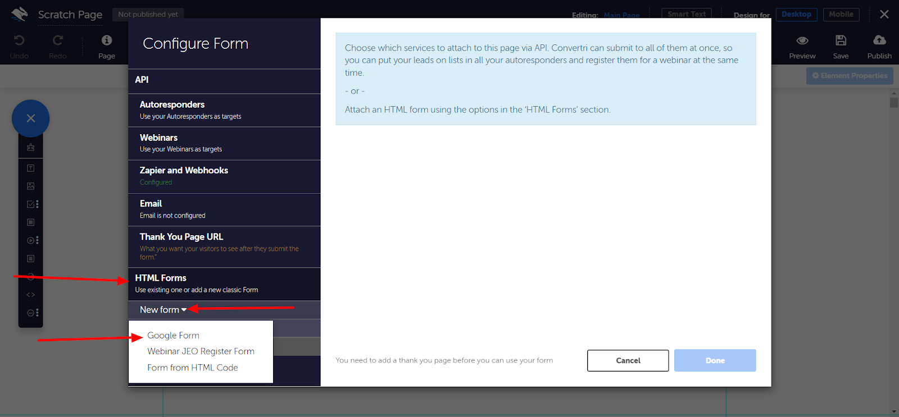Open the Webinars section
Image resolution: width=899 pixels, height=417 pixels.
(224, 143)
